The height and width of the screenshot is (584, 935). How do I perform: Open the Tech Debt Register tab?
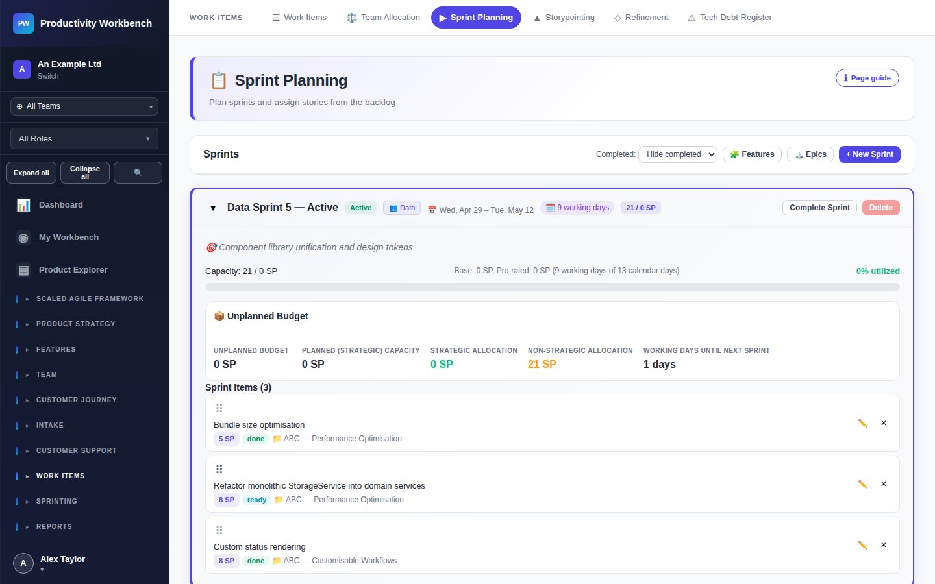coord(730,18)
